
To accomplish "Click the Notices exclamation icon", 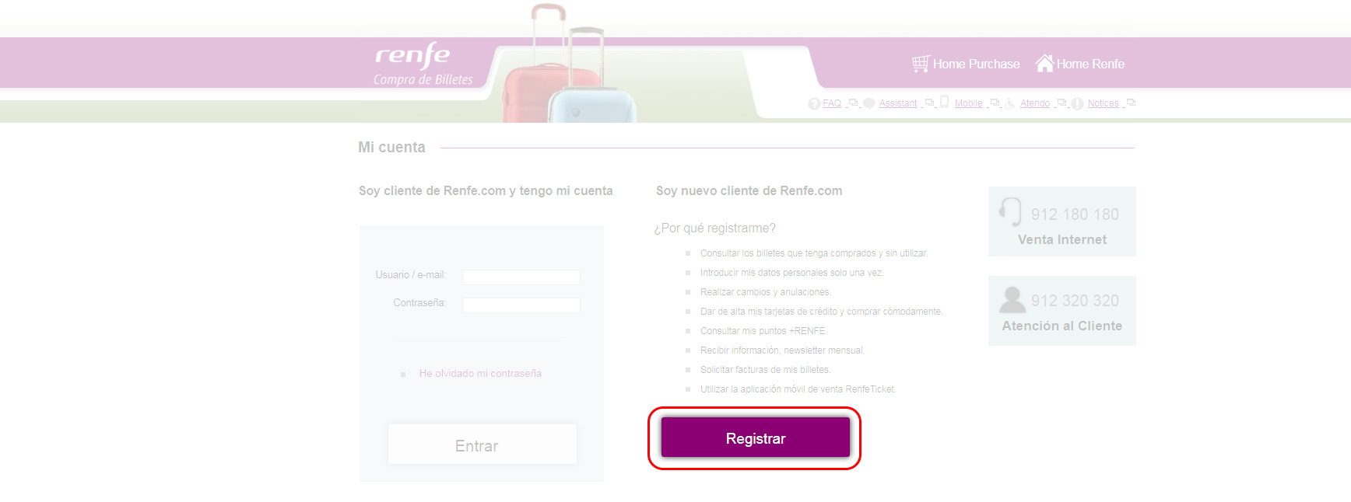I will click(x=1077, y=103).
